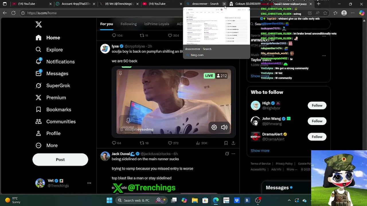Click reply icon with 64 on lyxe post
The image size is (367, 206).
pos(114,143)
